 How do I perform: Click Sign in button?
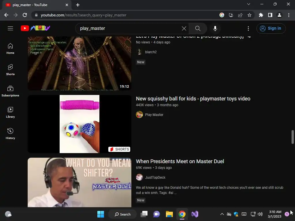coord(271,28)
